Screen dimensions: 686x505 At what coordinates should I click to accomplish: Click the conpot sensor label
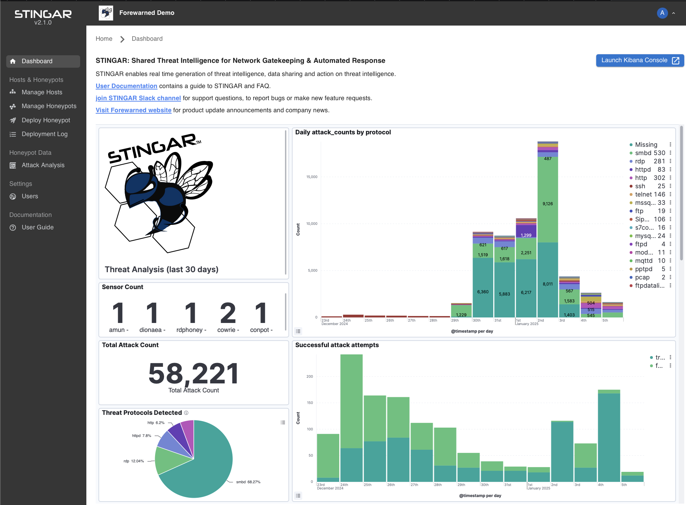click(x=261, y=330)
